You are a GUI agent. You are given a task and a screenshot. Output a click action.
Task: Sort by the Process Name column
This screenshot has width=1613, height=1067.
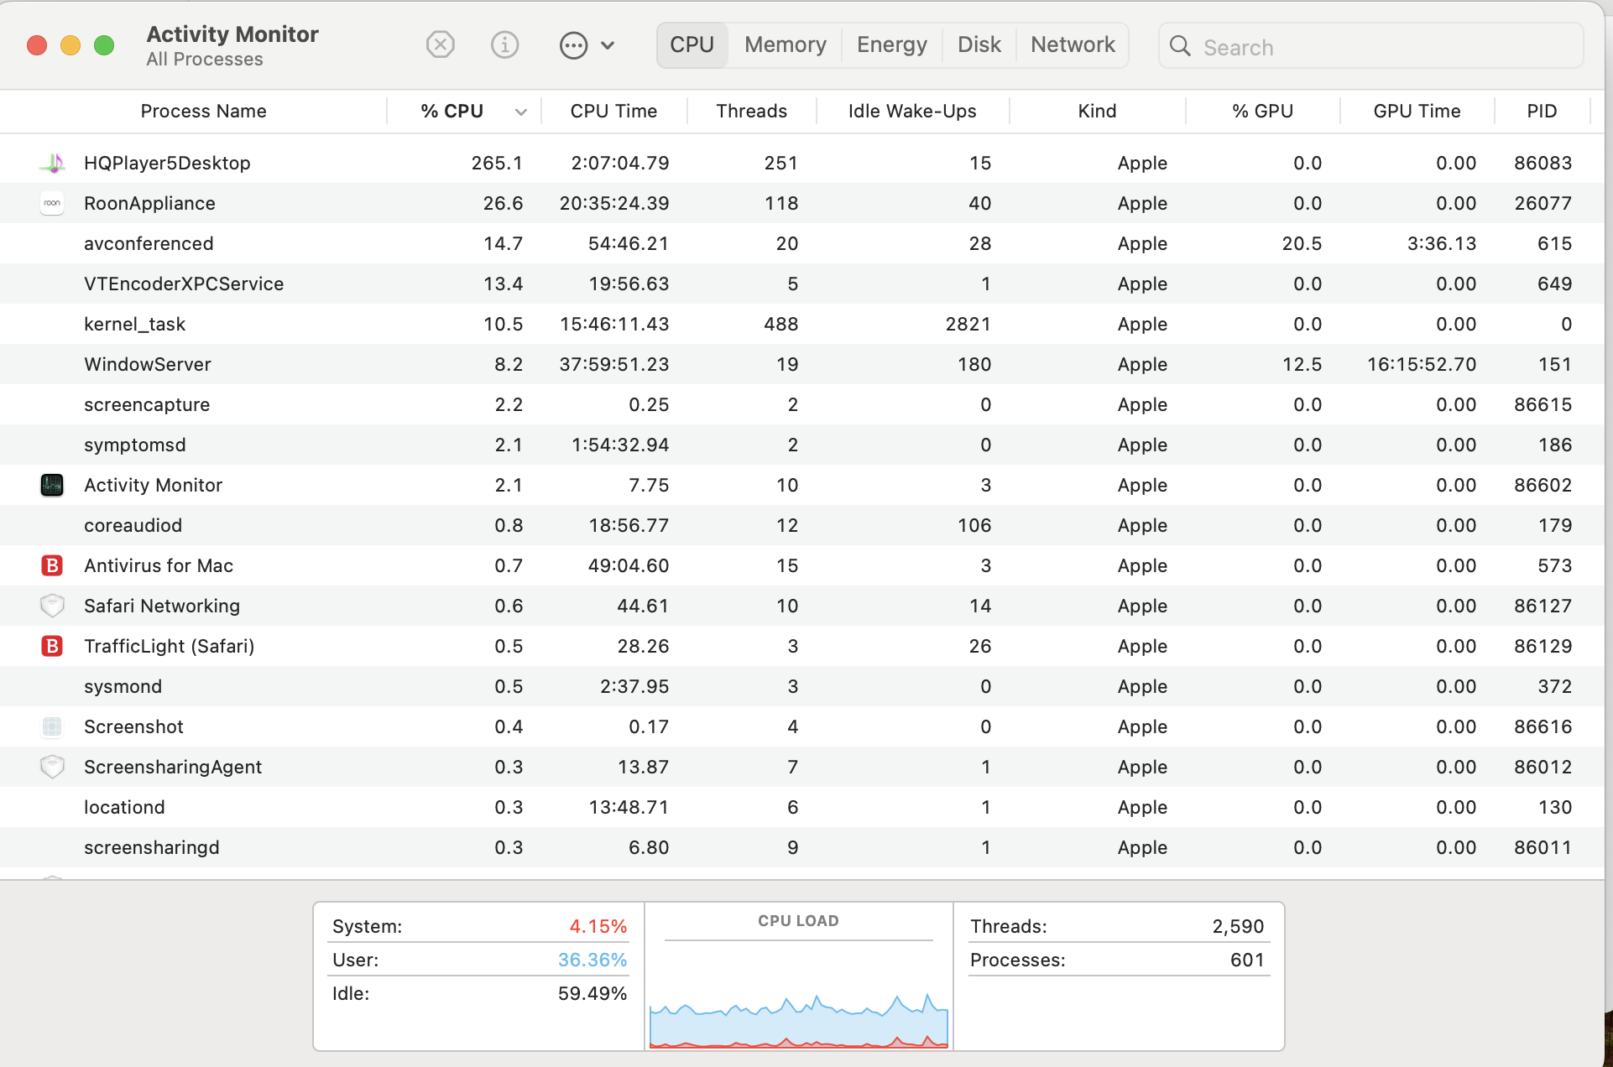pyautogui.click(x=203, y=111)
